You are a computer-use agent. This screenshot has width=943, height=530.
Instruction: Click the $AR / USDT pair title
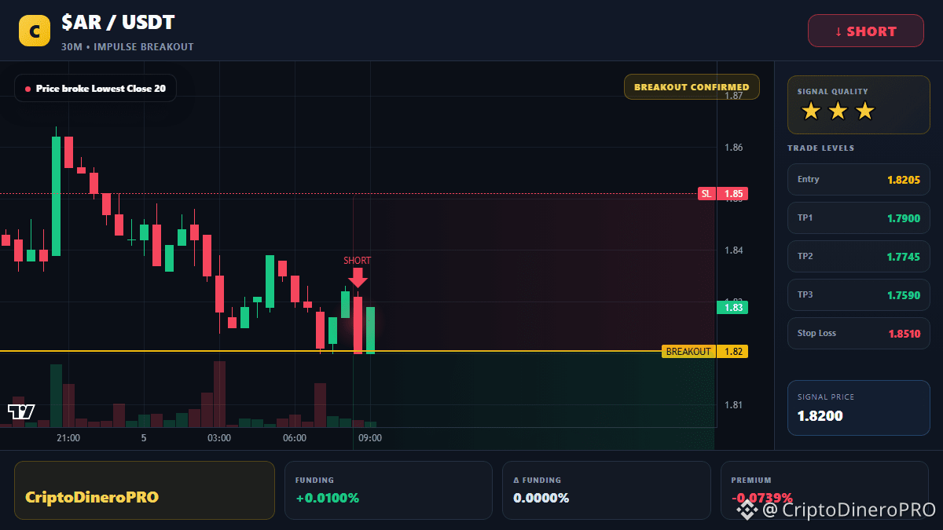[x=118, y=24]
